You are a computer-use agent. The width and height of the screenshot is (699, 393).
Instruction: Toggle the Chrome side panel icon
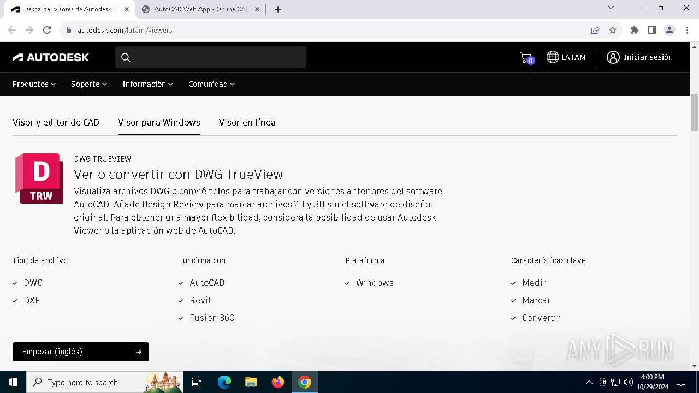click(652, 30)
